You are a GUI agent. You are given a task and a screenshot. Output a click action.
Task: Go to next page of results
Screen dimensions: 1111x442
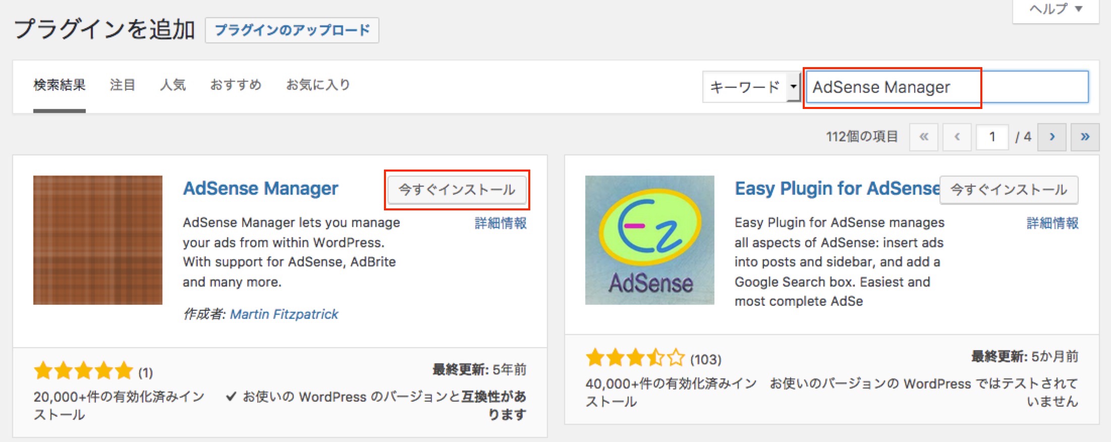point(1051,137)
